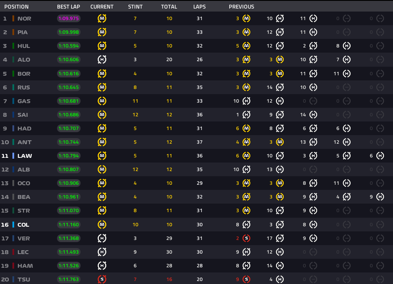Click the STINT column header
Viewport: 393px width, 284px height.
click(135, 7)
